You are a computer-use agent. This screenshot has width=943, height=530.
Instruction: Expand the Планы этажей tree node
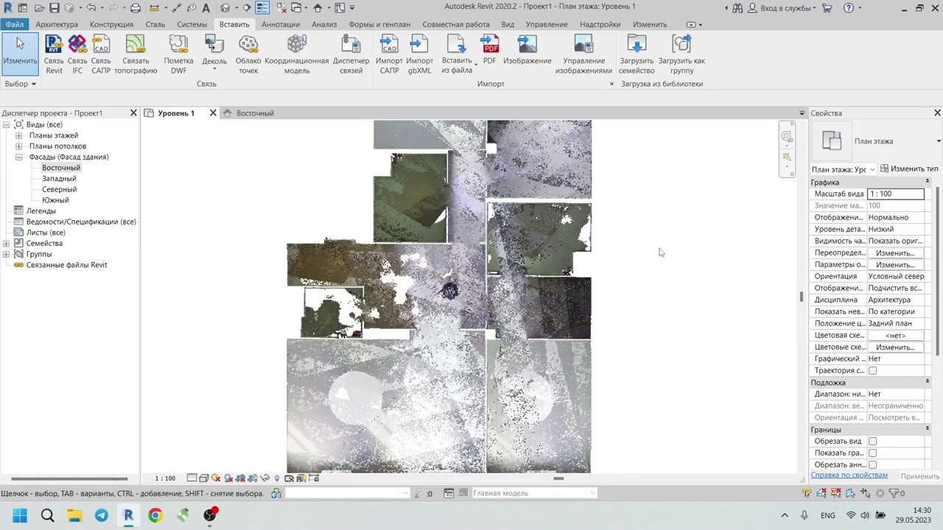tap(19, 135)
